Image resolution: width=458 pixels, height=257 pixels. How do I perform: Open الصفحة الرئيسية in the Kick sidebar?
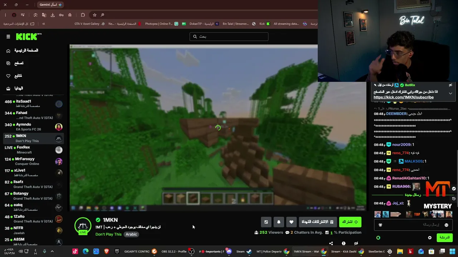[22, 50]
